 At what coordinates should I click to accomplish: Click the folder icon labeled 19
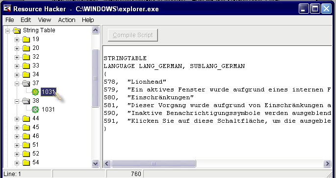pos(26,40)
